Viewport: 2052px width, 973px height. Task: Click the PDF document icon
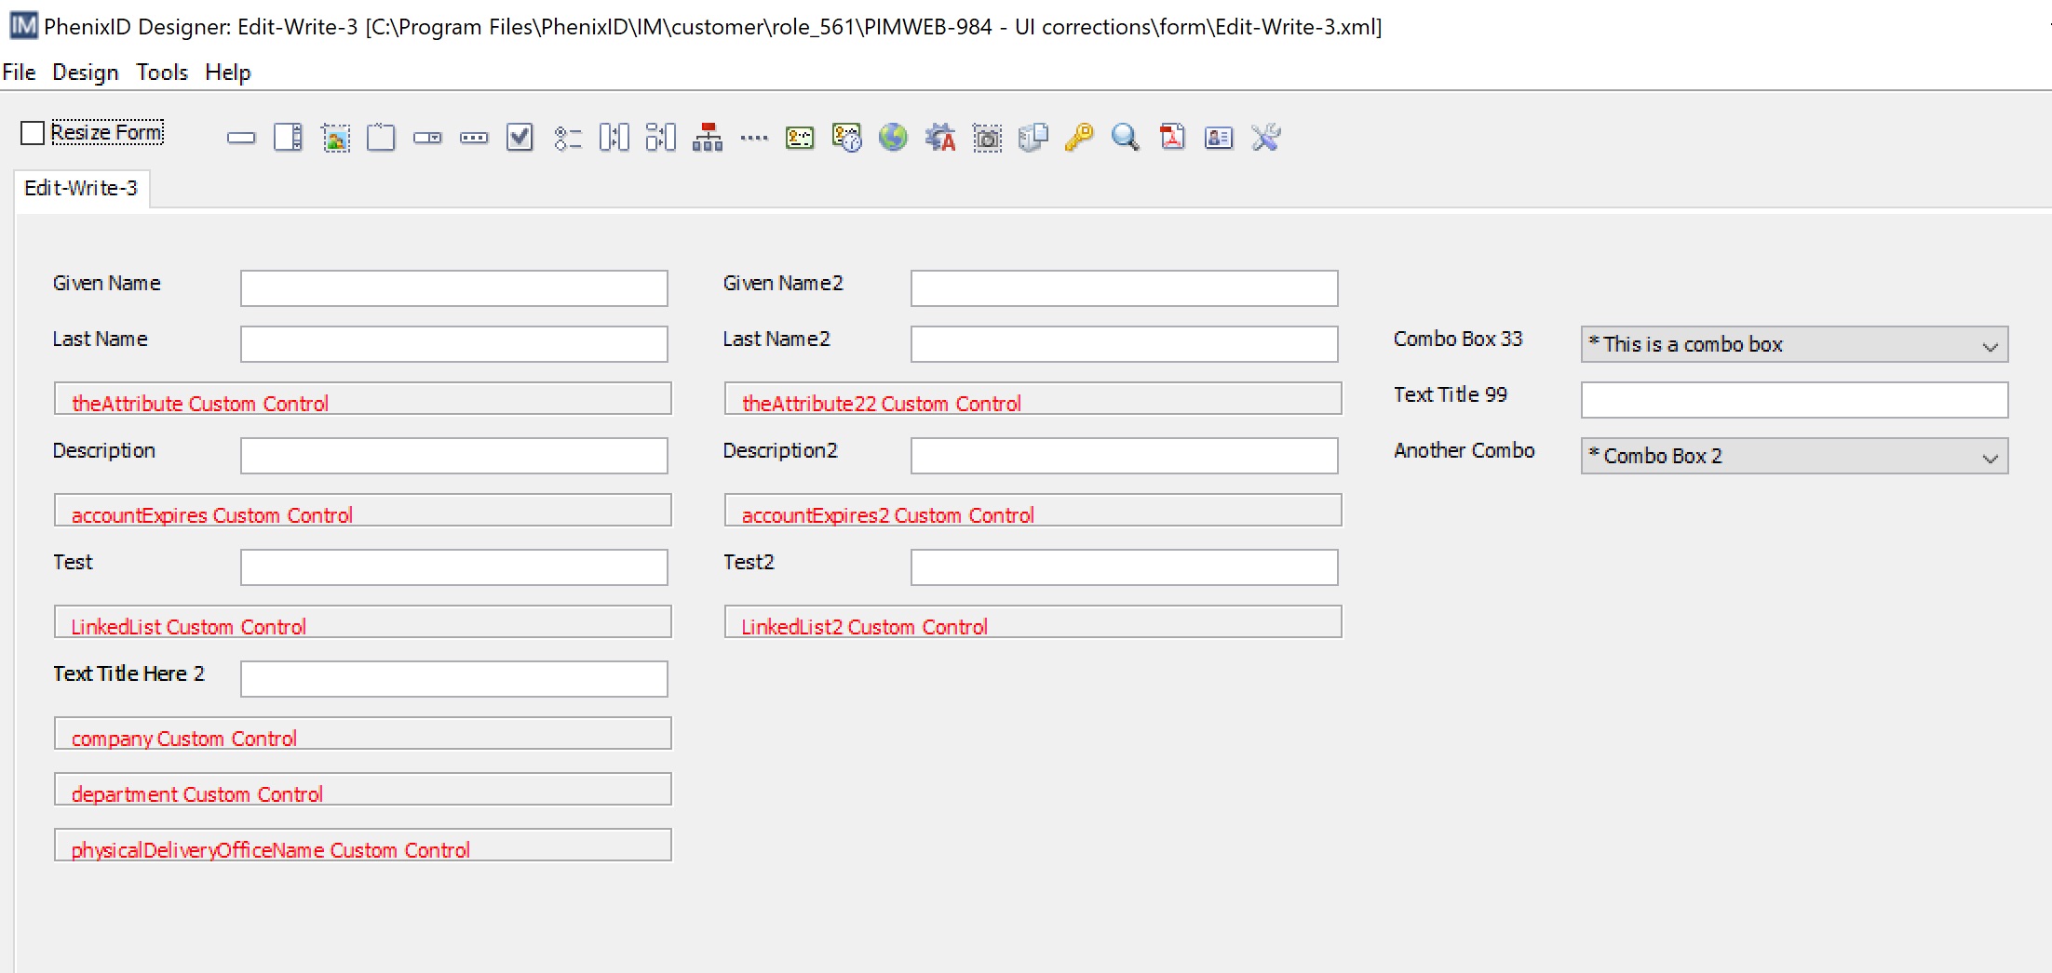[x=1172, y=138]
